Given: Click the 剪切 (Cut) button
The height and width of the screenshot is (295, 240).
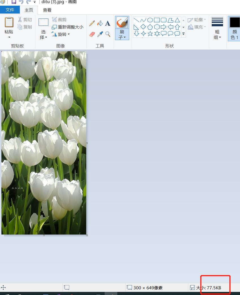Looking at the screenshot, I should (25, 19).
